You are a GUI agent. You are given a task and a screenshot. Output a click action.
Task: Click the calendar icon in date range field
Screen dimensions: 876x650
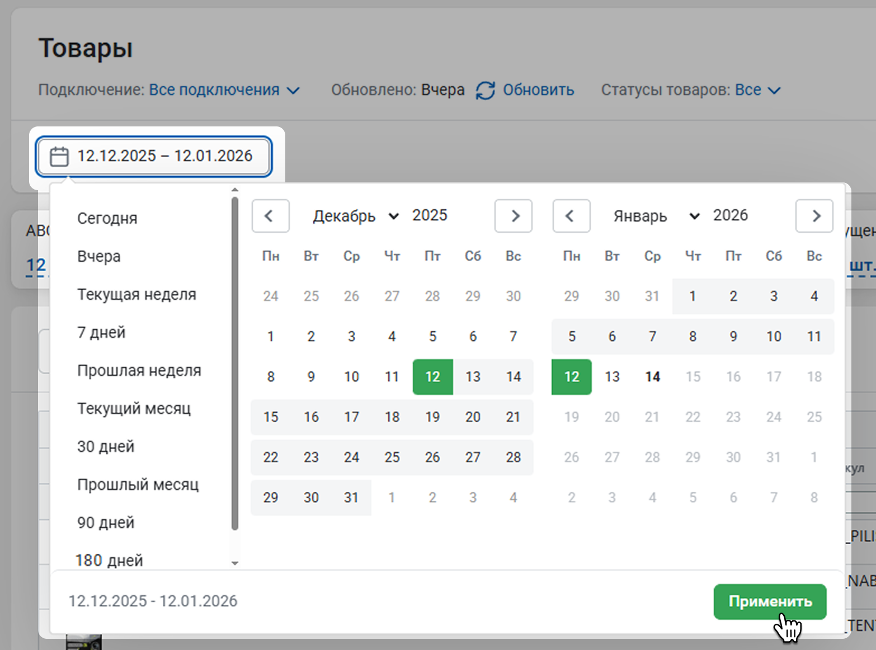tap(59, 157)
